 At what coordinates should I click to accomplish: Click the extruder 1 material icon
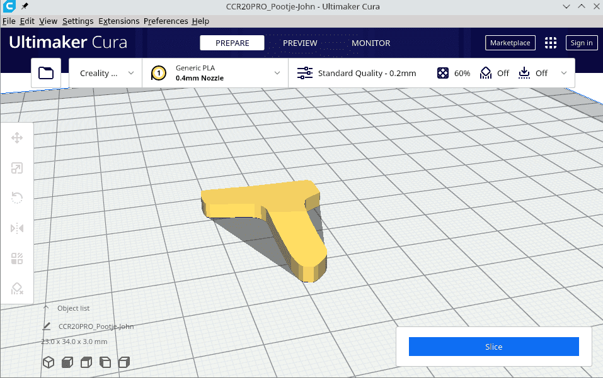pos(158,73)
